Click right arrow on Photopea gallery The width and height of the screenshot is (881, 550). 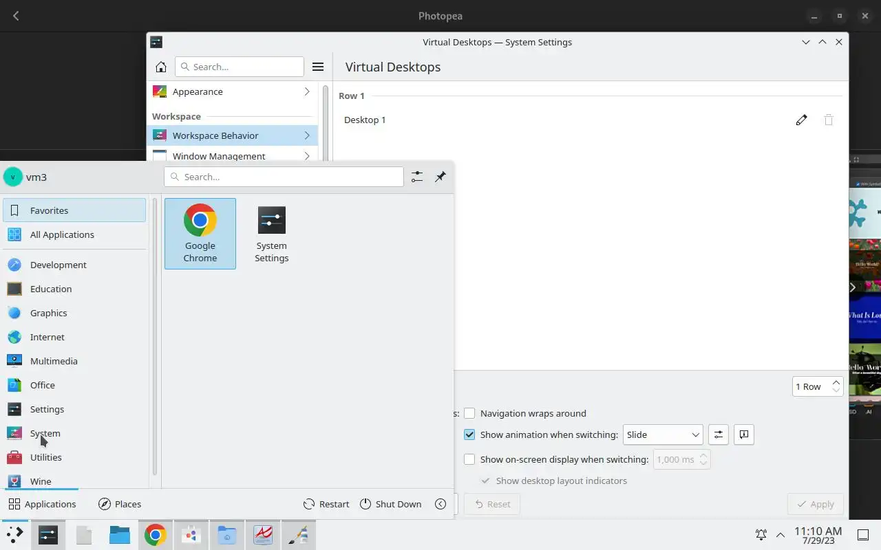click(x=852, y=287)
